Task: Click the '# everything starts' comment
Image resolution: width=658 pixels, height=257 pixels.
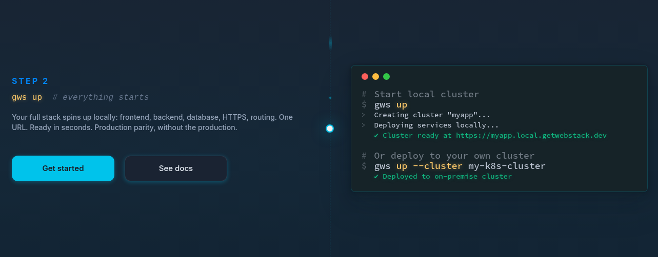Action: (x=101, y=97)
